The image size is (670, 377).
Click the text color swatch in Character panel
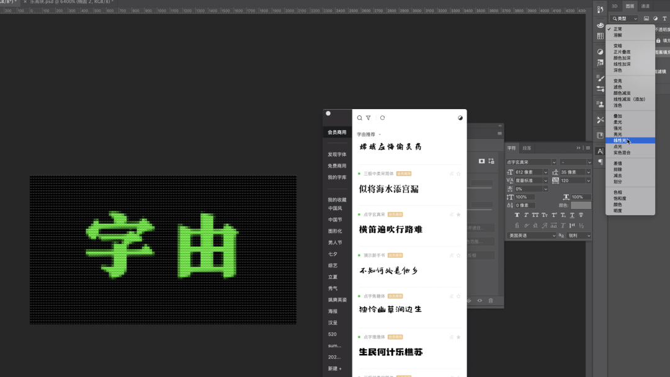pyautogui.click(x=581, y=205)
